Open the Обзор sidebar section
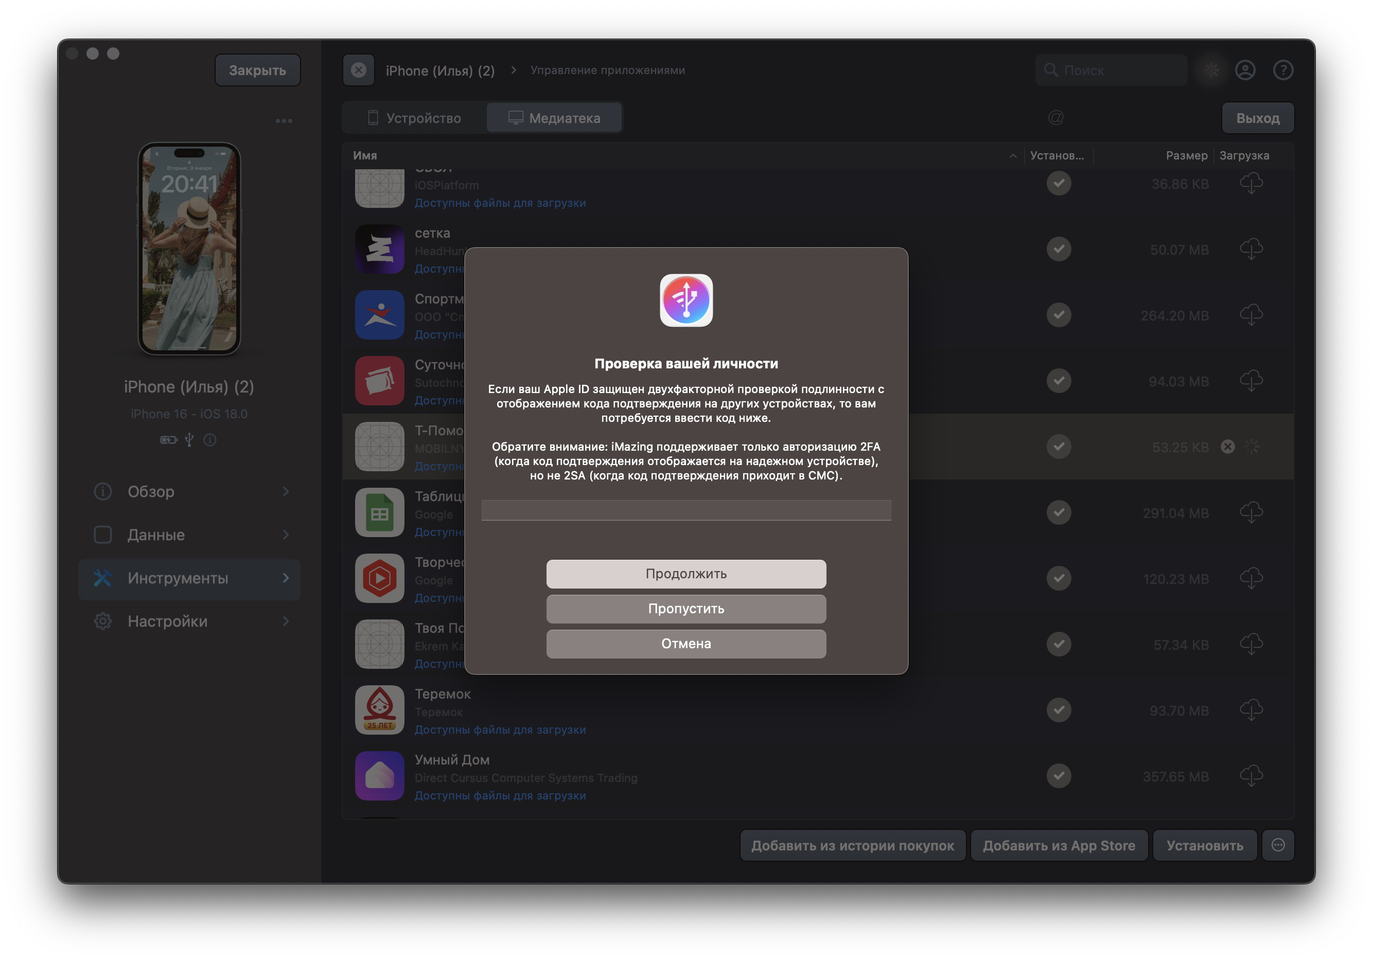Screen dimensions: 1373x960 pyautogui.click(x=189, y=491)
